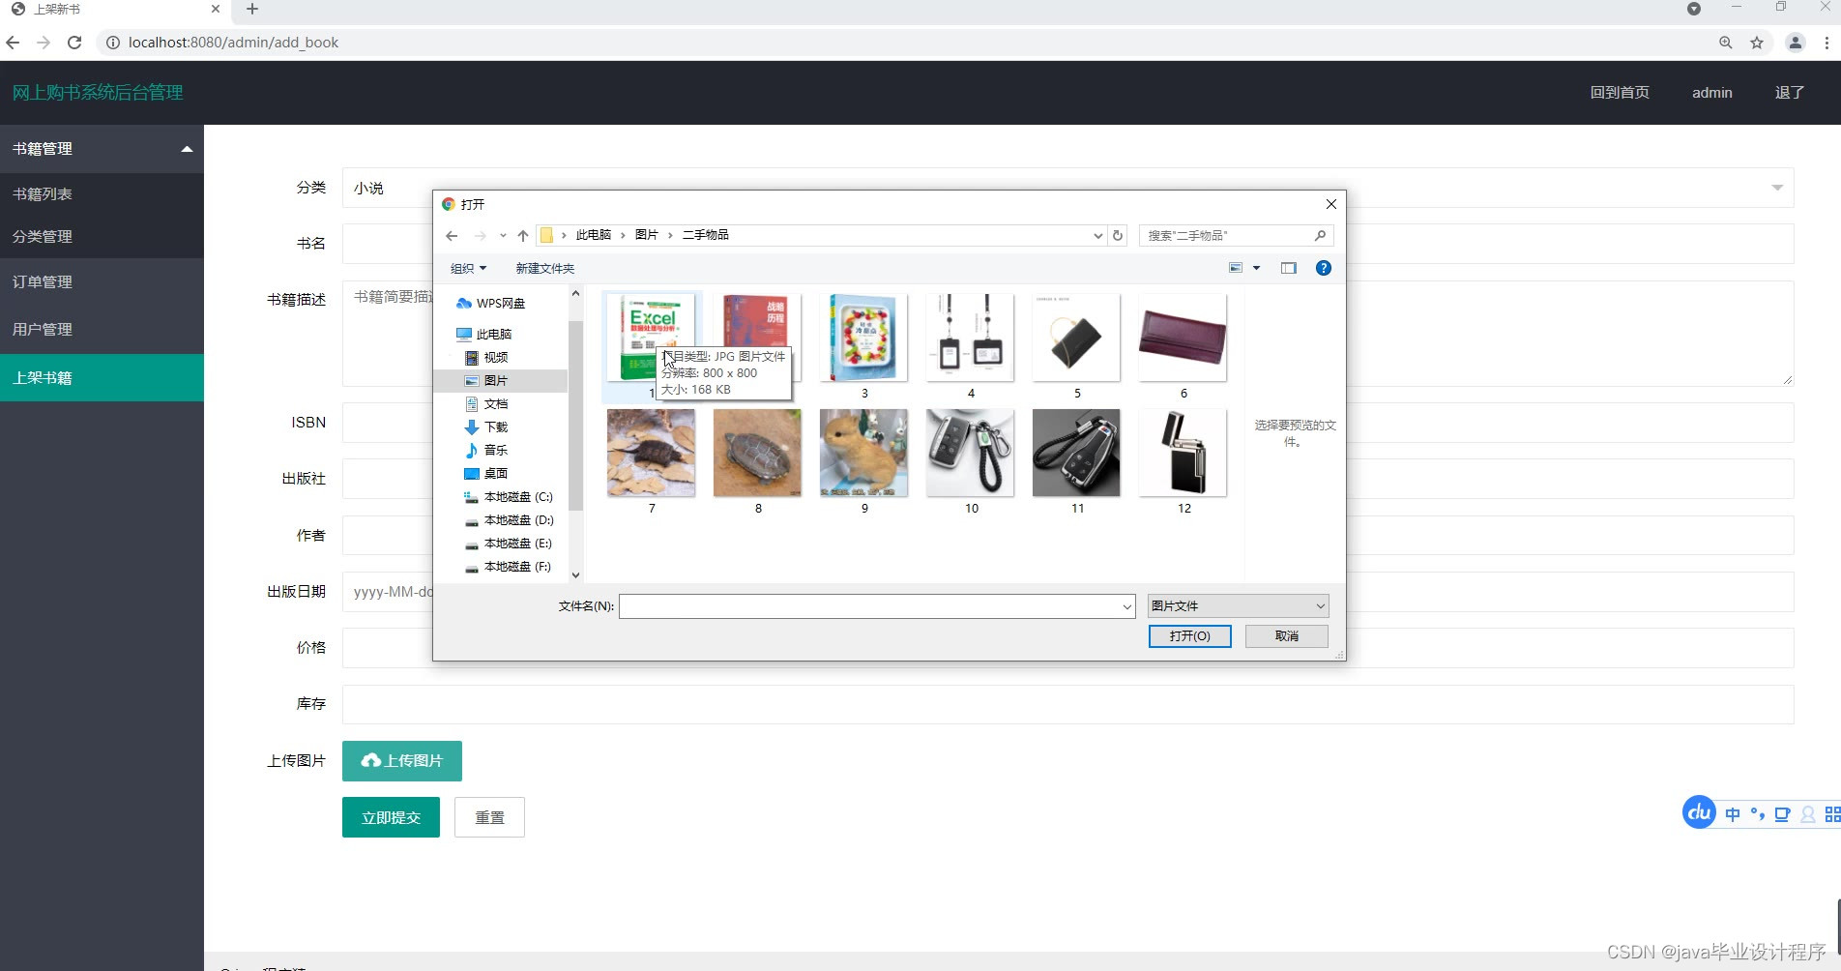Viewport: 1841px width, 971px height.
Task: Click 图片 in the breadcrumb path
Action: pyautogui.click(x=646, y=235)
